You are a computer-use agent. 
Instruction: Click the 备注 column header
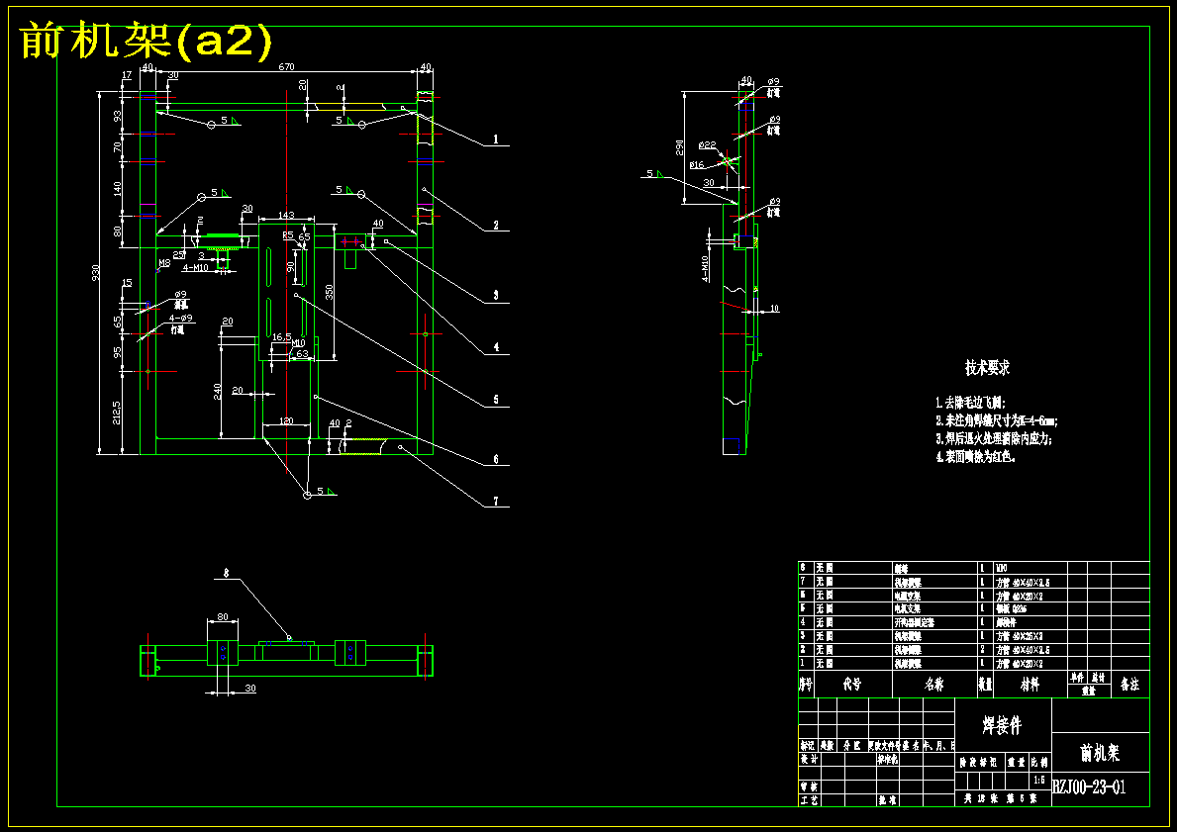coord(1129,685)
